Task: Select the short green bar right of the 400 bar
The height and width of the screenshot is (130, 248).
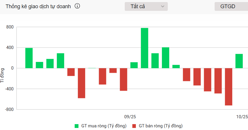Action: point(176,67)
